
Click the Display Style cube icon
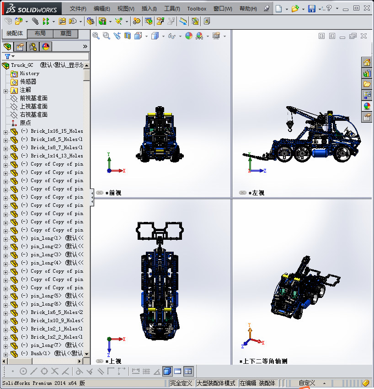(155, 36)
